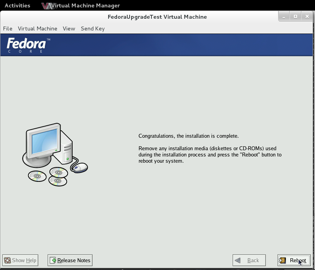Open the Virtual Machine menu
This screenshot has width=315, height=270.
pos(37,28)
